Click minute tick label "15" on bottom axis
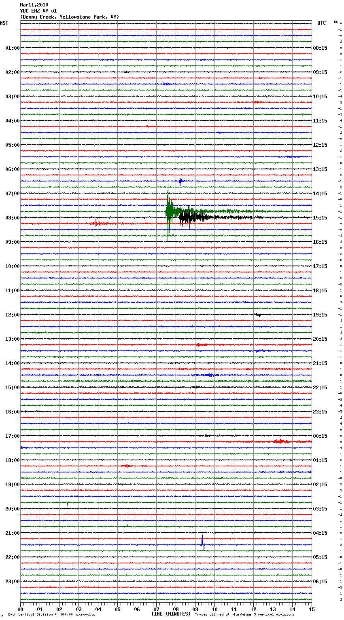 pos(312,609)
